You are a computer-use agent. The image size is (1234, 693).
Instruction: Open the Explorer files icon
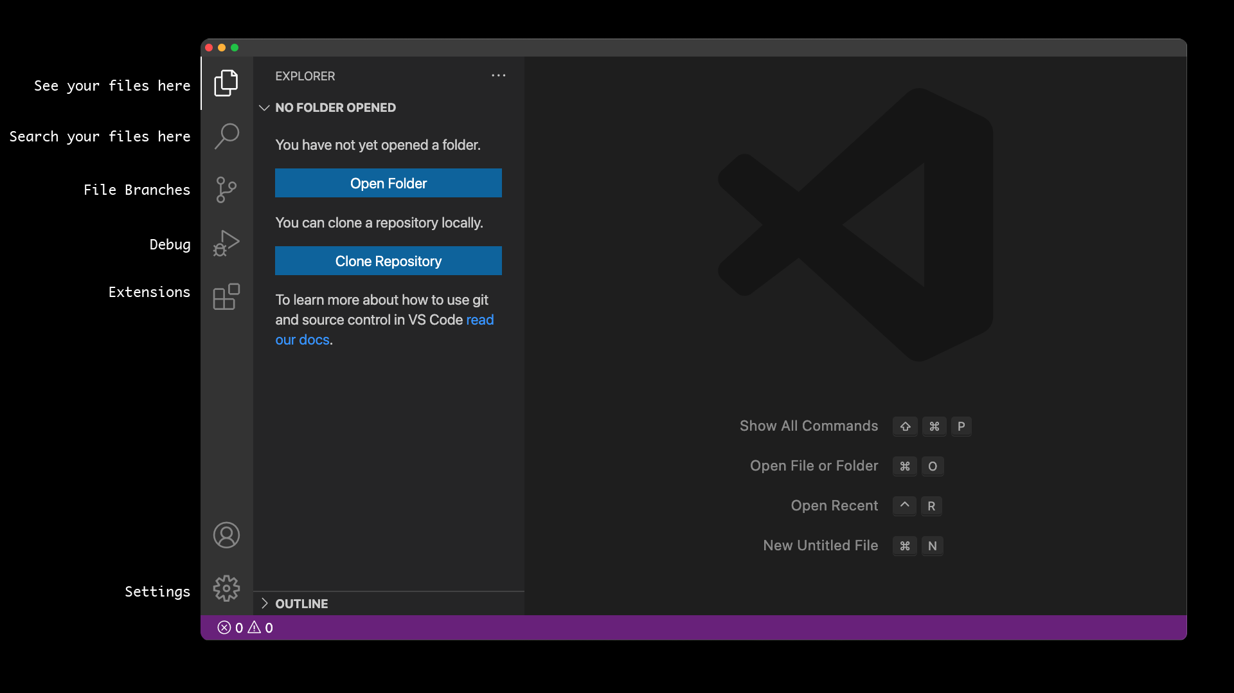click(226, 83)
